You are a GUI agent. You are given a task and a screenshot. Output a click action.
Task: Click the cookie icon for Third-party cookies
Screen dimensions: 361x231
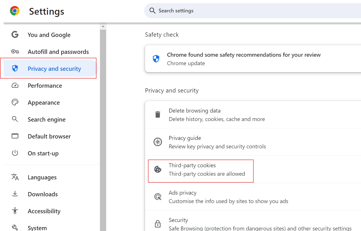(157, 169)
